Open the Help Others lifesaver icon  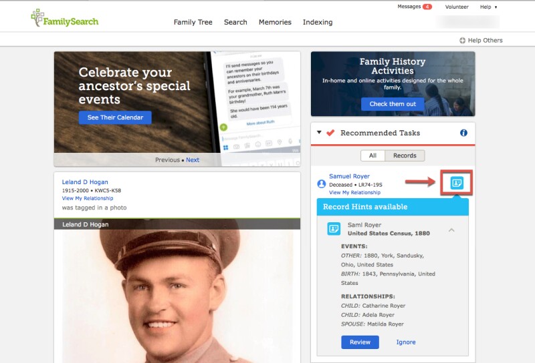pyautogui.click(x=462, y=41)
